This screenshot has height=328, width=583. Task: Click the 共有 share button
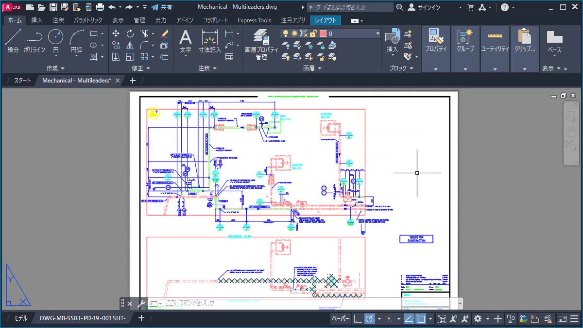162,7
